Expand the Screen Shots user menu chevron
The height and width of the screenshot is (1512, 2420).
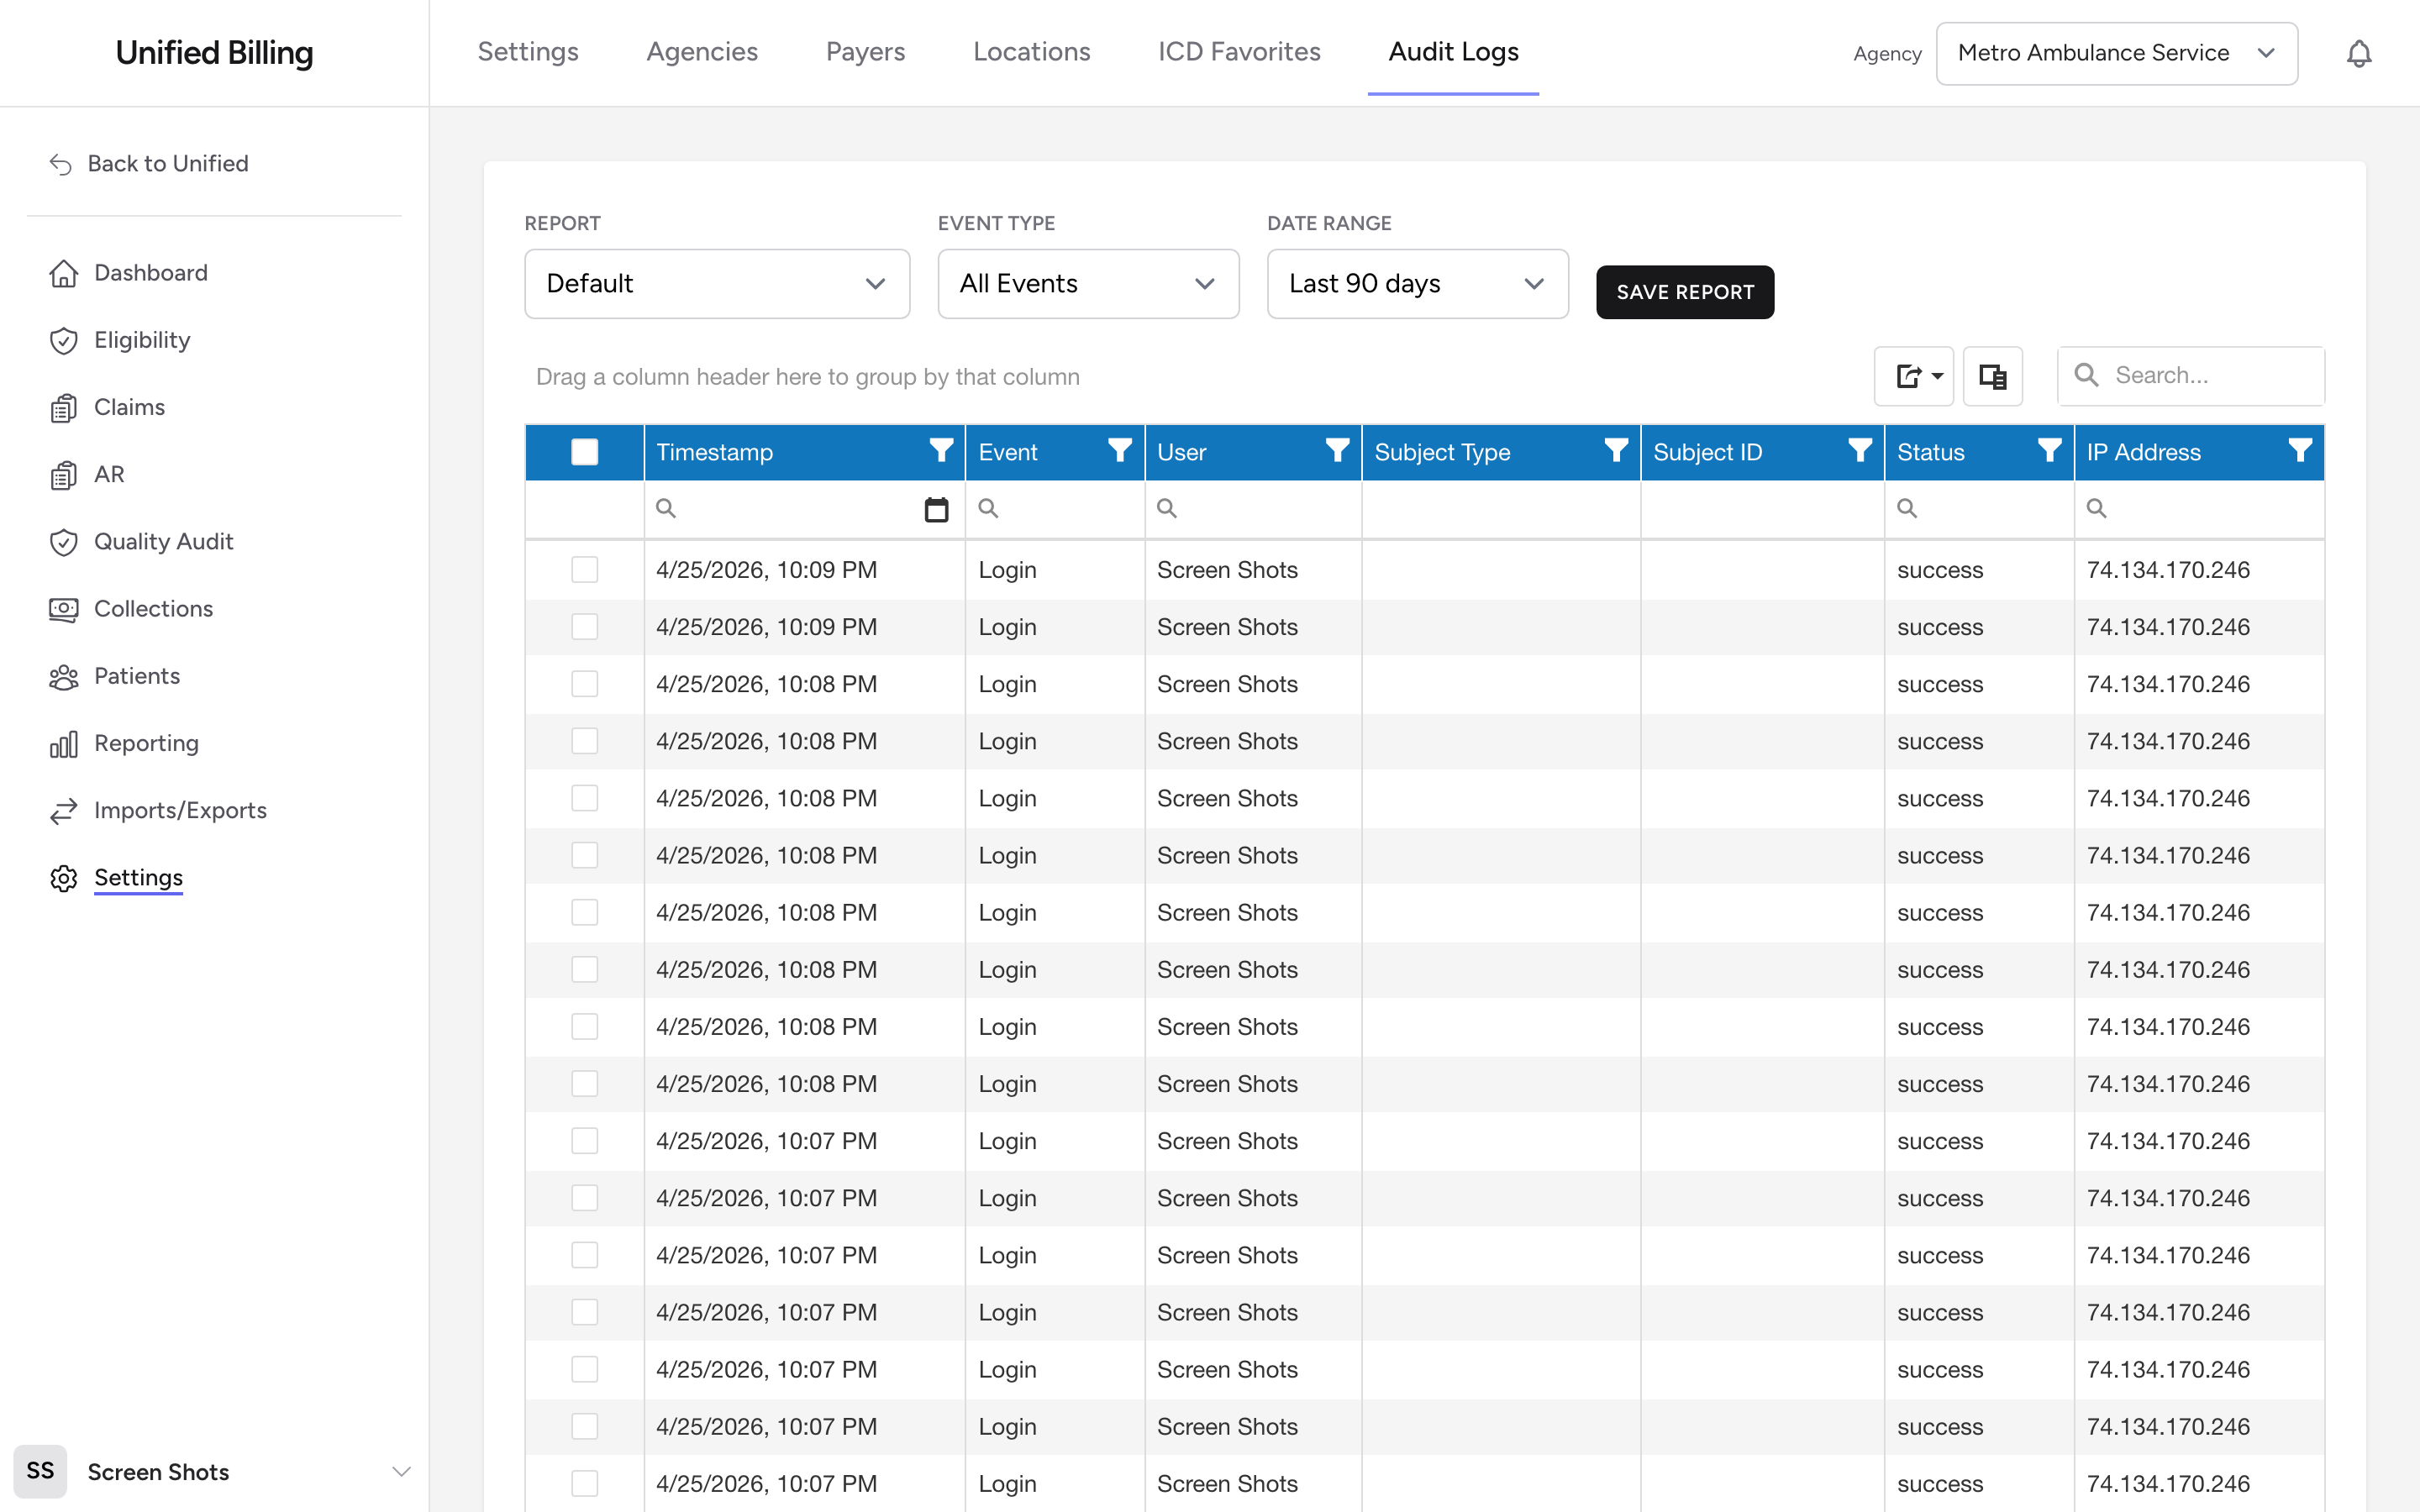(x=401, y=1471)
